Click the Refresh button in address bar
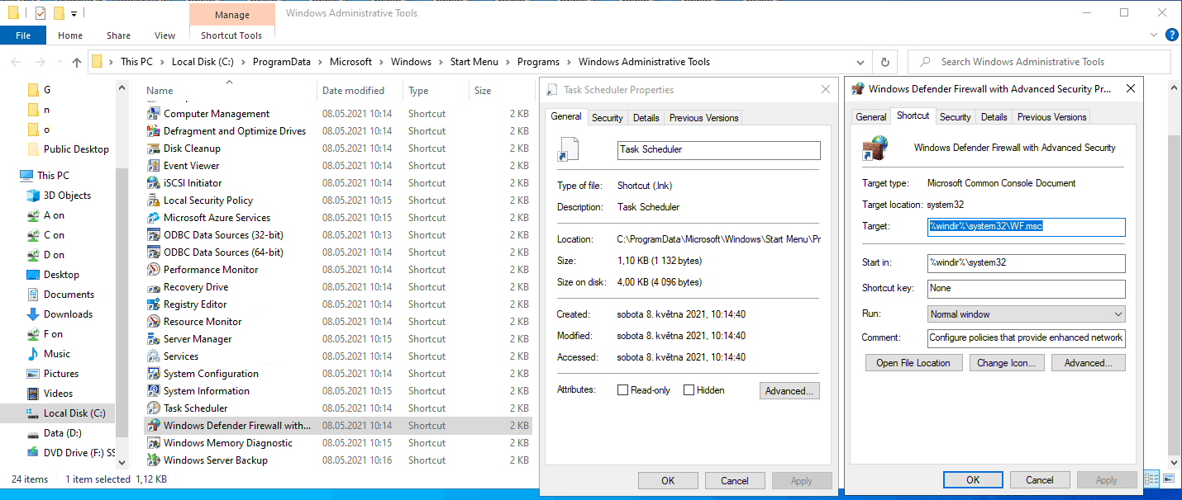The image size is (1182, 500). coord(885,62)
